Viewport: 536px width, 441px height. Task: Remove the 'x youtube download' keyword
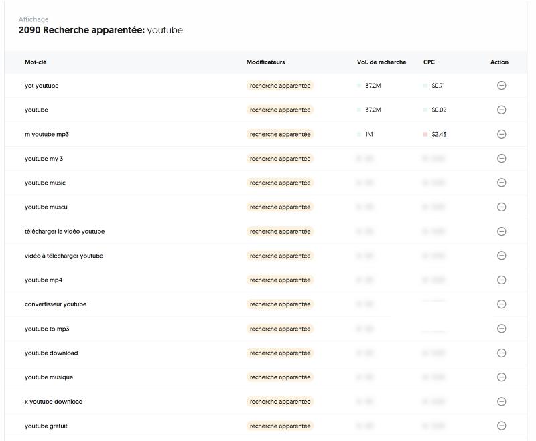coord(501,402)
